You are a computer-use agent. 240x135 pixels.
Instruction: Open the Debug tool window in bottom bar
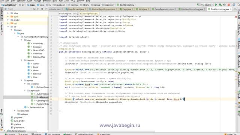[10, 134]
